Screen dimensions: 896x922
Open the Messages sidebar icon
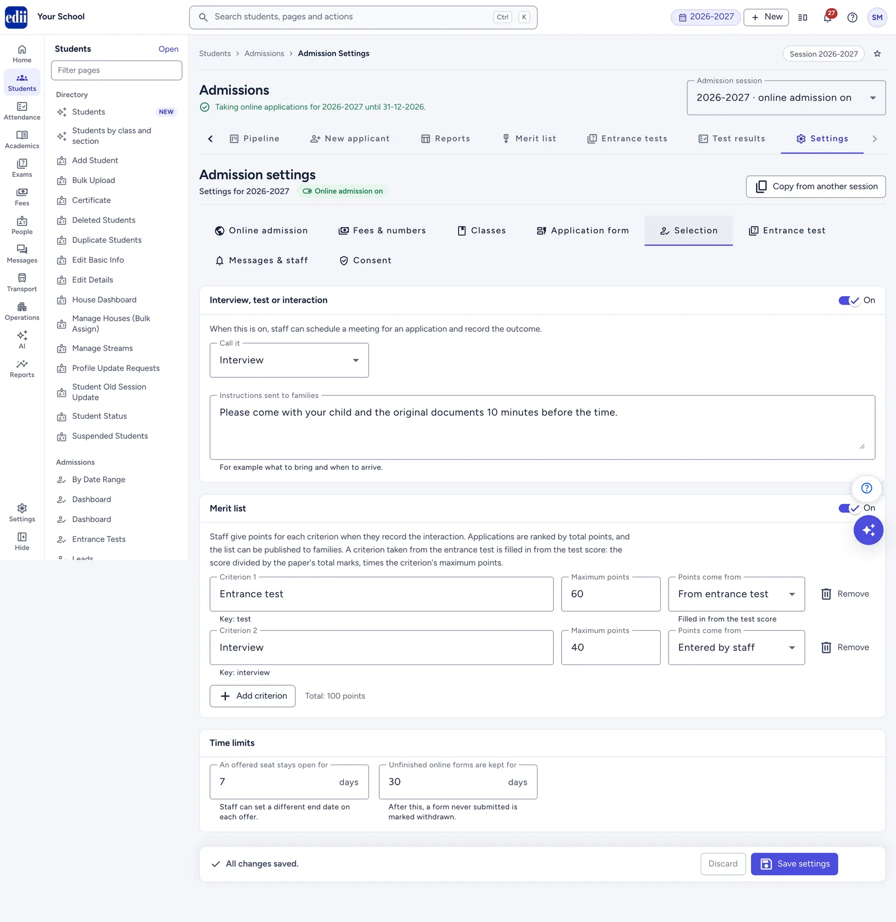pyautogui.click(x=22, y=254)
